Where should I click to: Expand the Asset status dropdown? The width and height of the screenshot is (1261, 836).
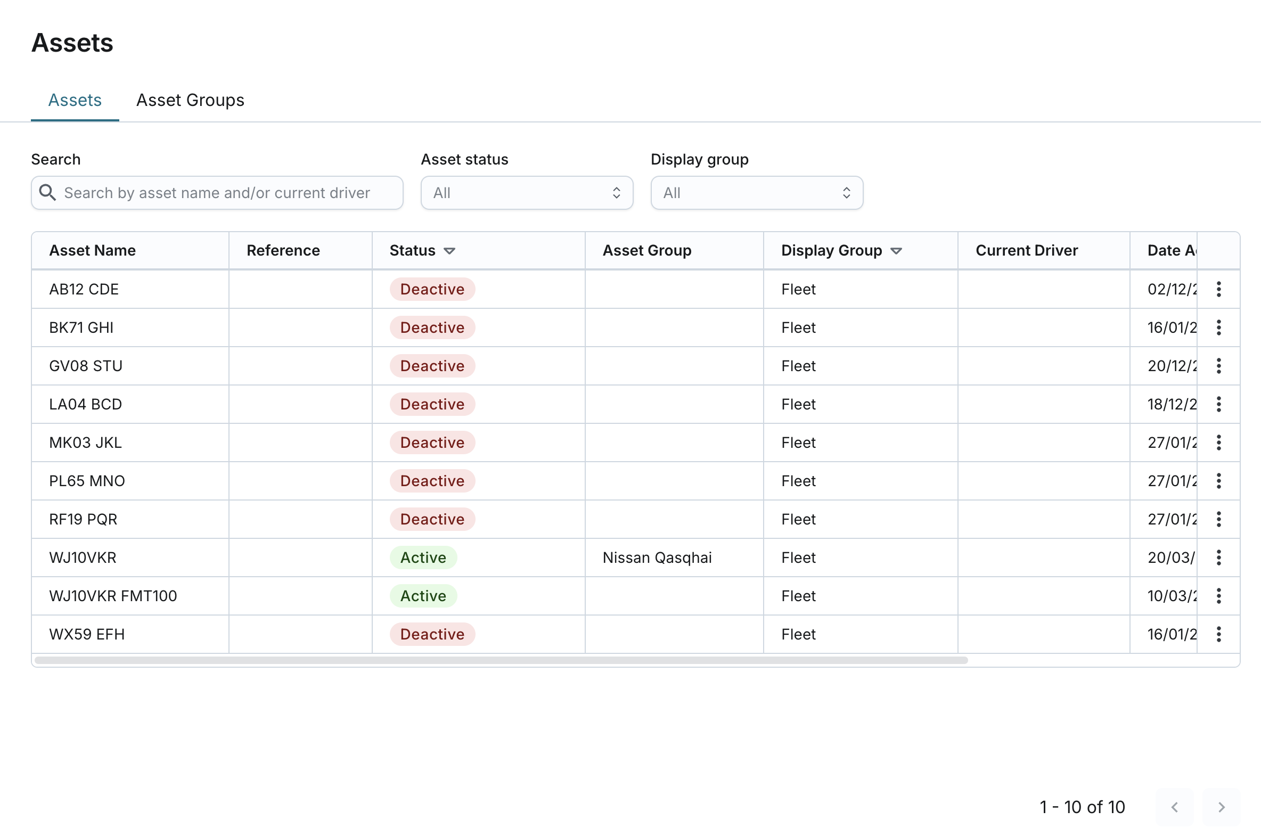point(526,193)
